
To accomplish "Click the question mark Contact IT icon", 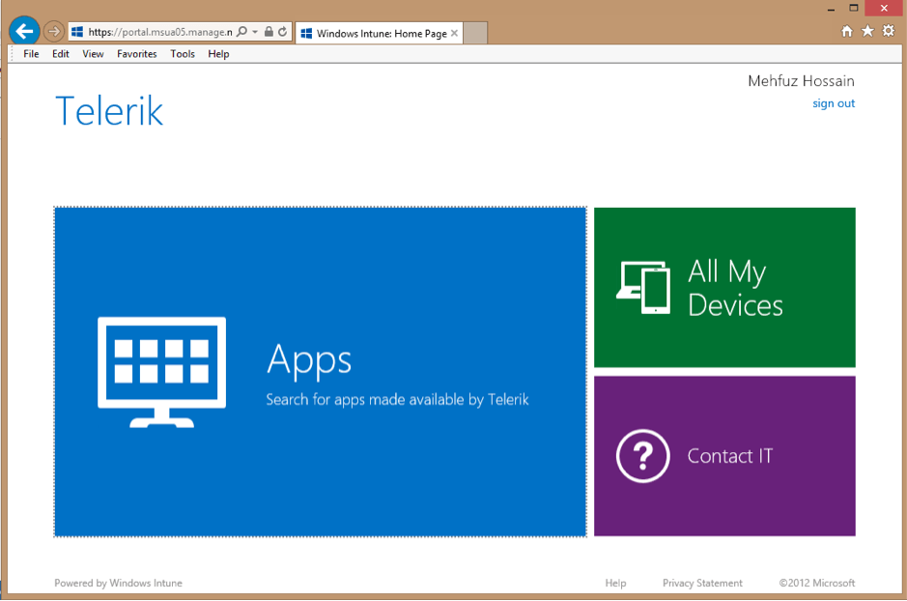I will coord(642,456).
